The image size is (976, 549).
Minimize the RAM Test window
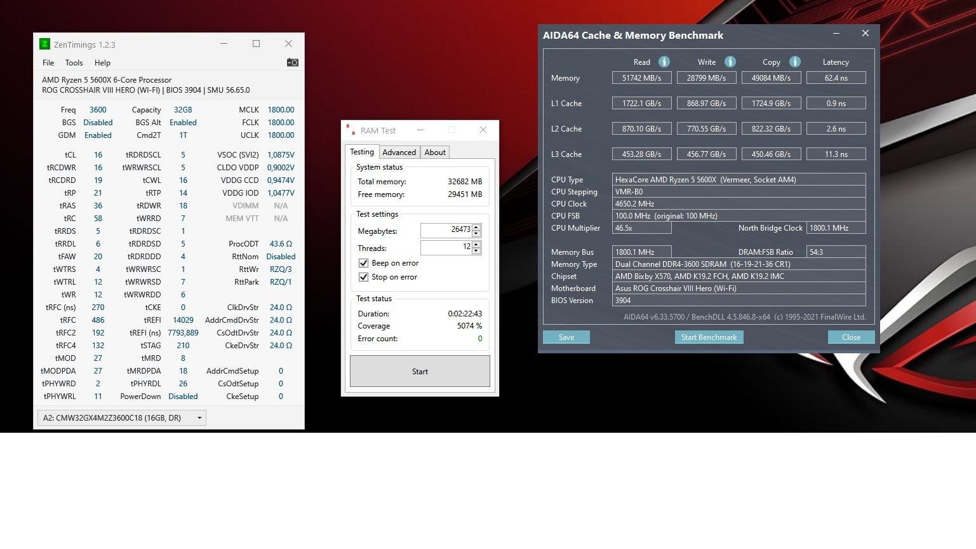420,130
